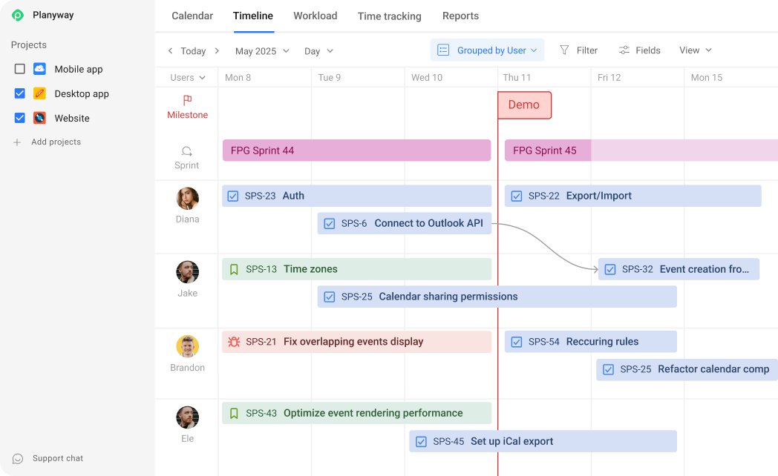Click the Today button
This screenshot has width=778, height=476.
pyautogui.click(x=193, y=50)
